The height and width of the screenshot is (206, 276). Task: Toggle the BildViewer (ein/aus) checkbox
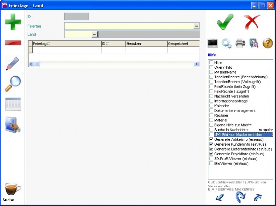pyautogui.click(x=211, y=164)
